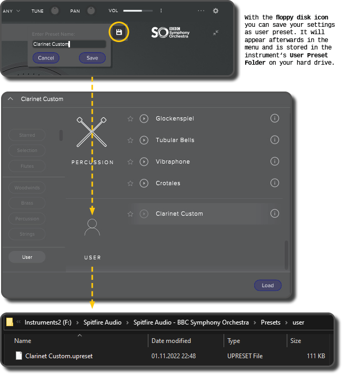Viewport: 342px width, 374px height.
Task: Preview the Clarinet Custom preset
Action: [144, 214]
